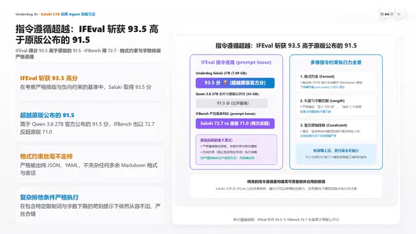The width and height of the screenshot is (416, 234).
Task: Select the item '2. 长度与字数控制 (Length)'
Action: [322, 101]
